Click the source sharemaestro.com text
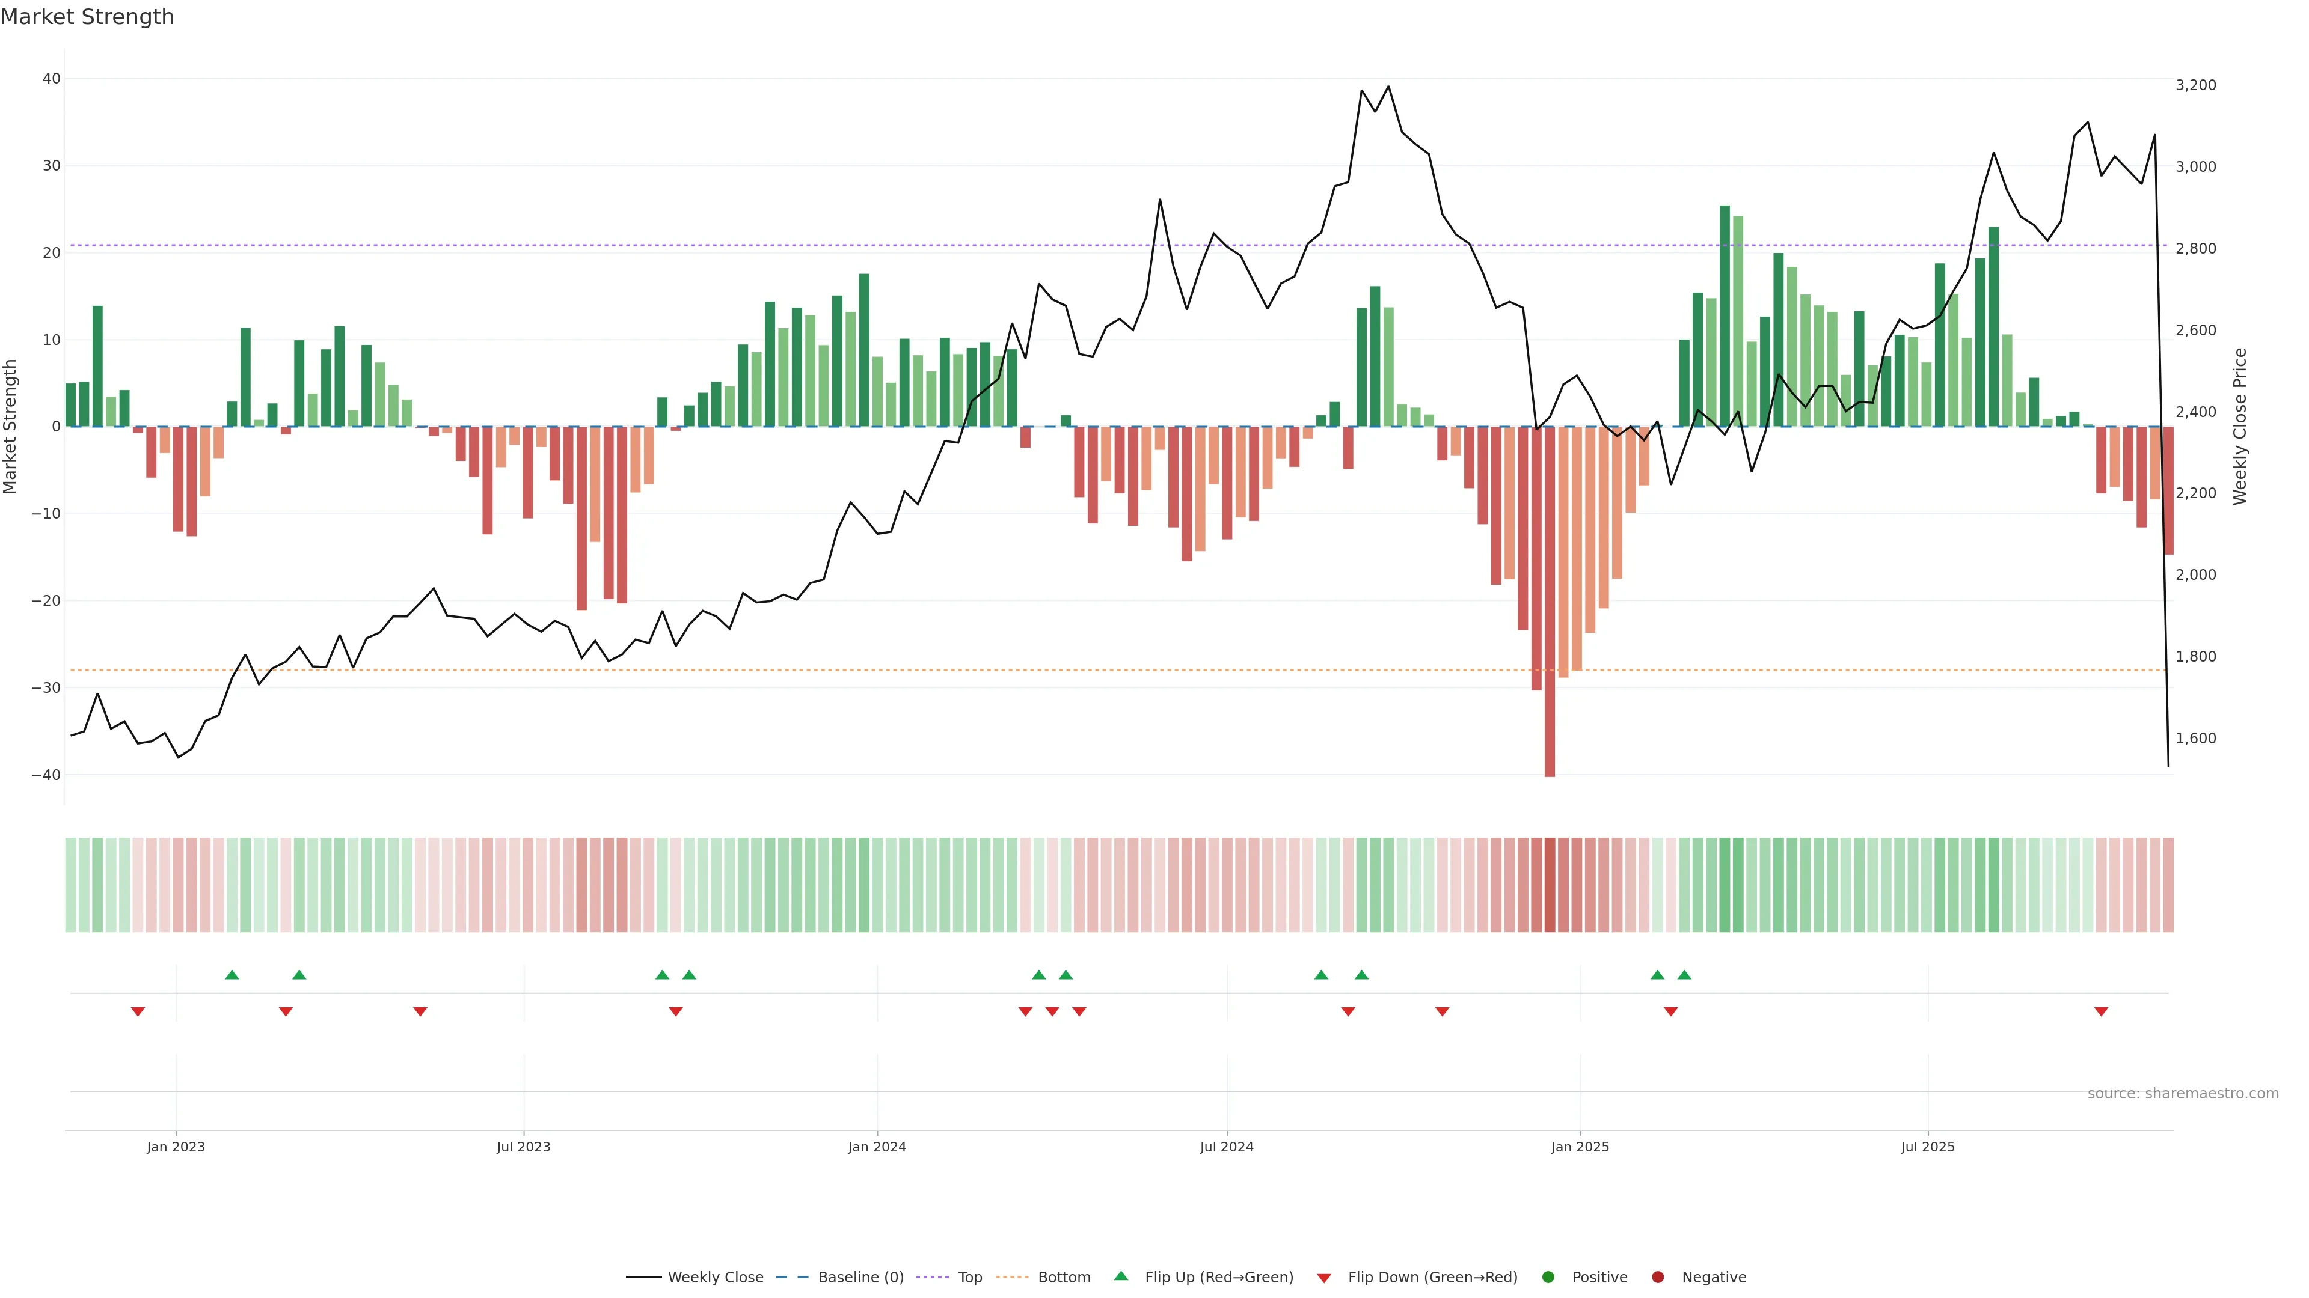Screen dimensions: 2309x1298 click(x=2183, y=1093)
